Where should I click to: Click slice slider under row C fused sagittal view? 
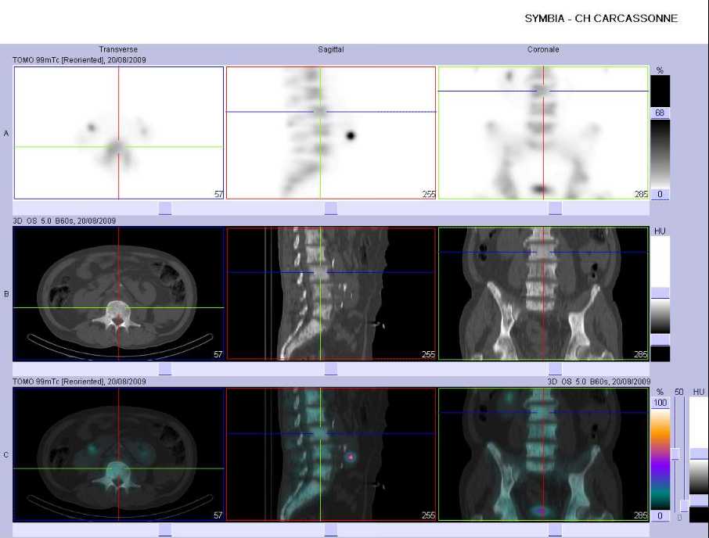click(331, 530)
